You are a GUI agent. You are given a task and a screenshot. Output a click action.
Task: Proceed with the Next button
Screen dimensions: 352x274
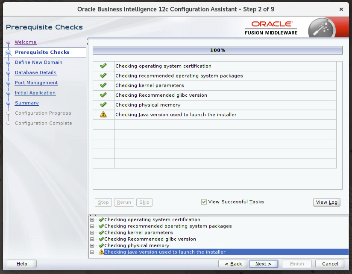(264, 264)
